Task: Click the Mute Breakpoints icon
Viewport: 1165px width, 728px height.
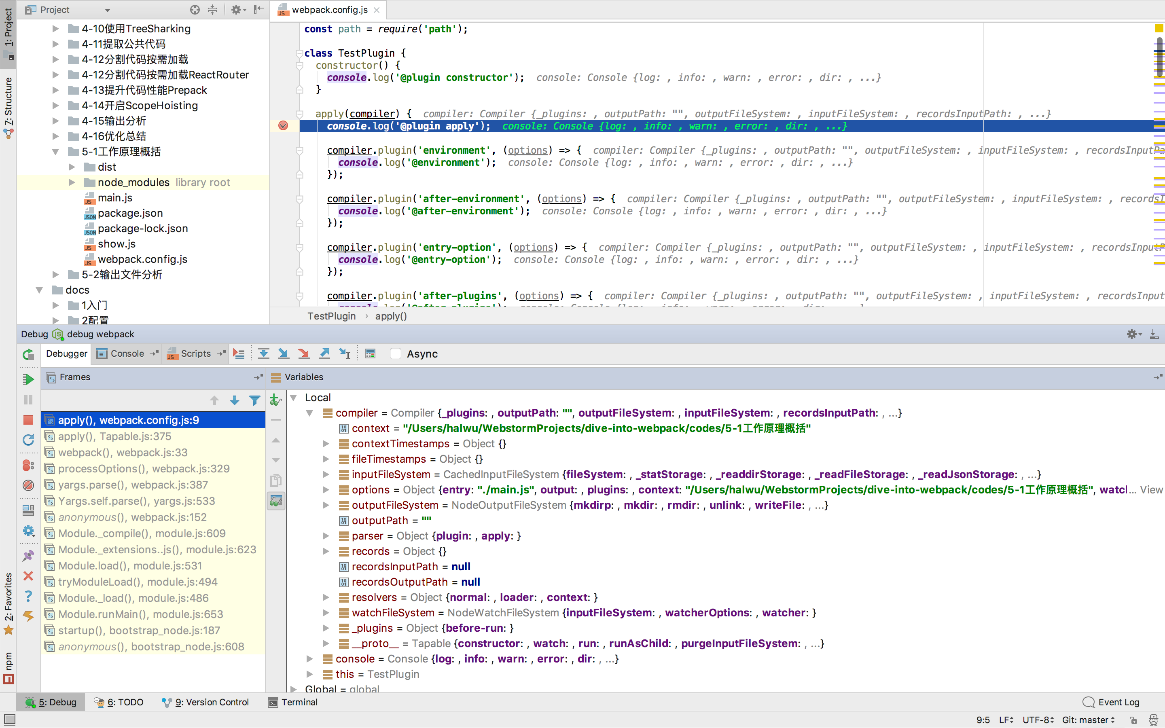Action: click(28, 485)
